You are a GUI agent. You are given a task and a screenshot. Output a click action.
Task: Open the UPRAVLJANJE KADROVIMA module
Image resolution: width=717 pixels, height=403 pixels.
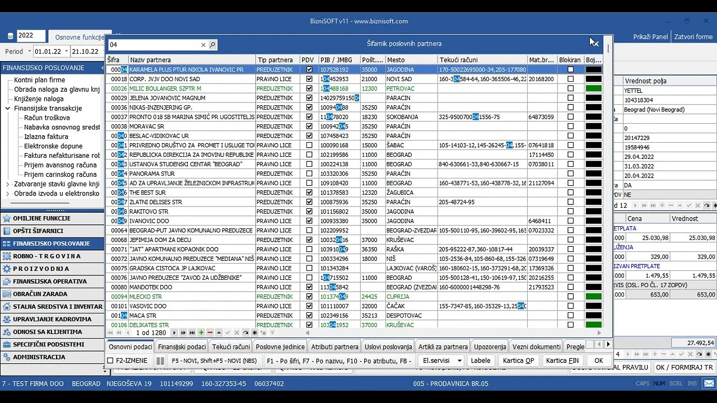pos(52,319)
